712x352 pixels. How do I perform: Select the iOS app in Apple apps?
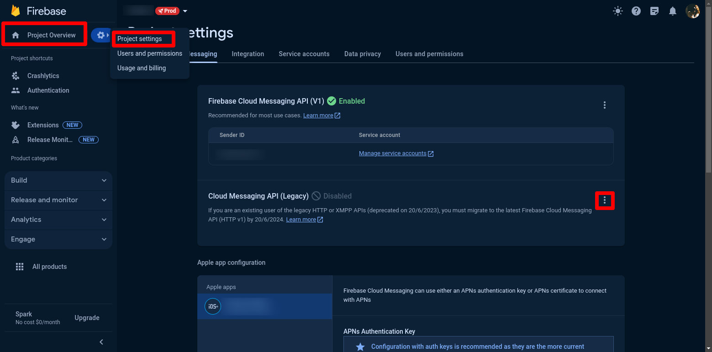[x=265, y=306]
